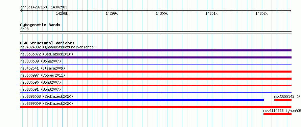The width and height of the screenshot is (301, 127).
Task: Select the purple nsv4324882 variant bar
Action: pos(156,50)
